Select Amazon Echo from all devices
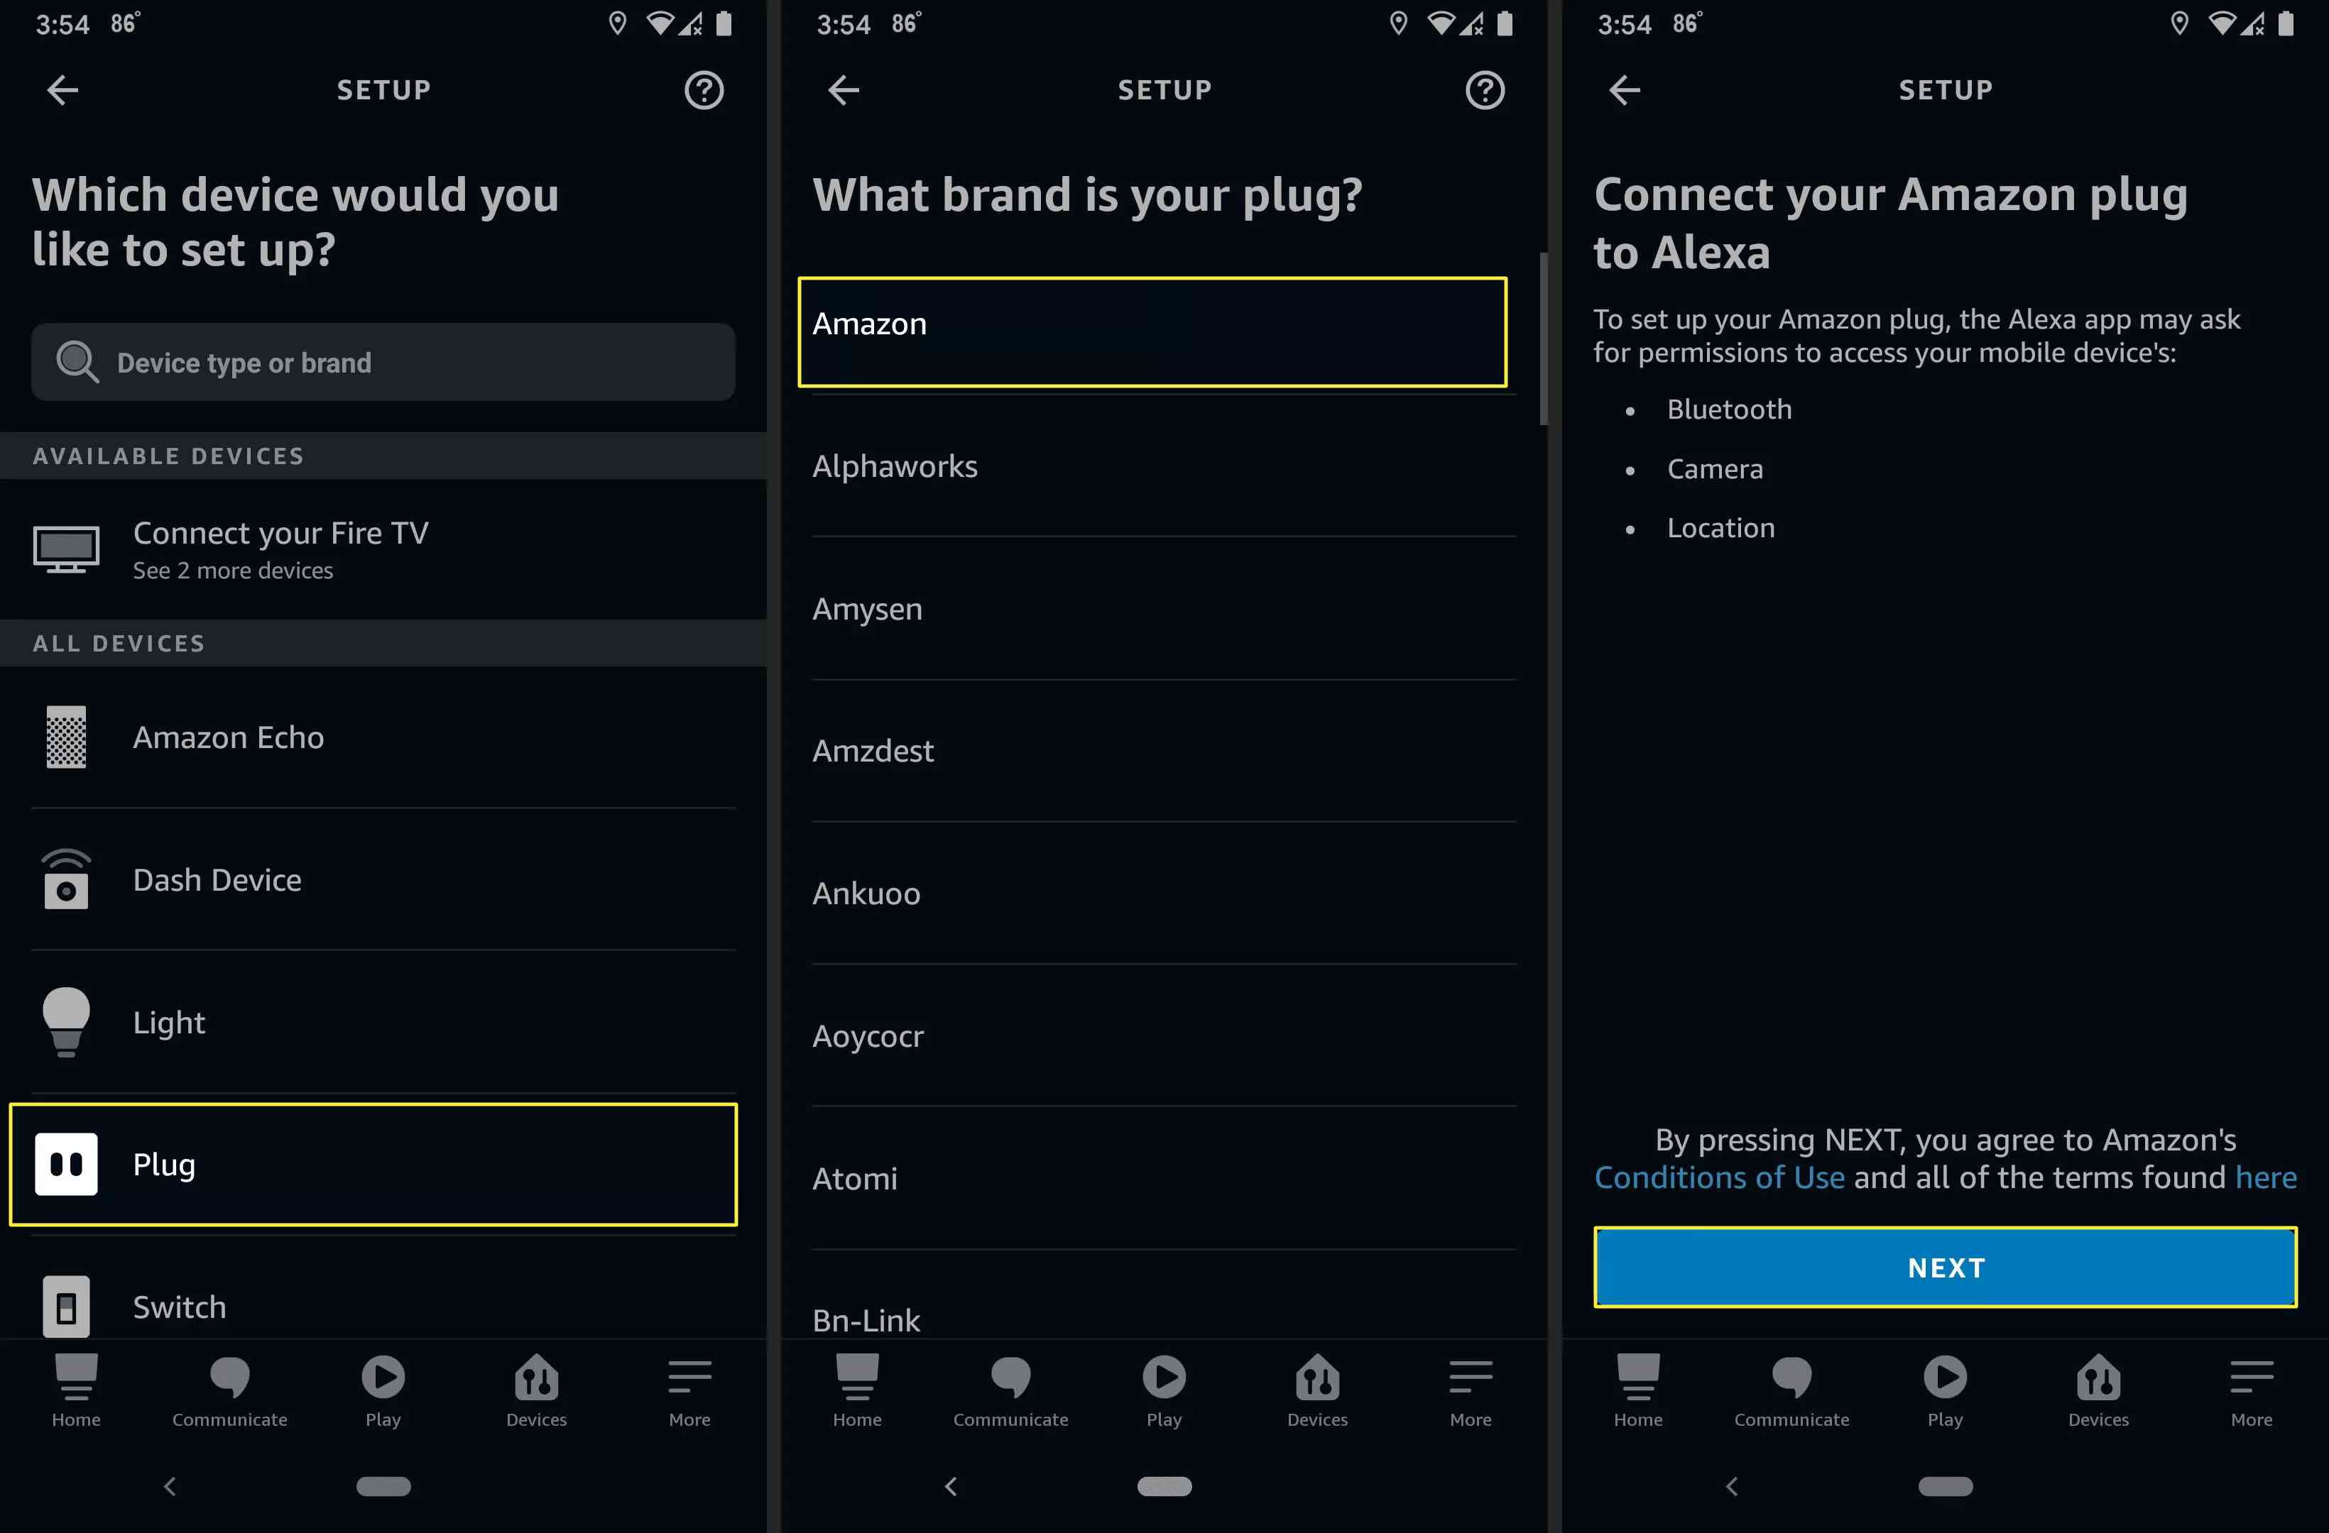The height and width of the screenshot is (1533, 2329). [228, 736]
